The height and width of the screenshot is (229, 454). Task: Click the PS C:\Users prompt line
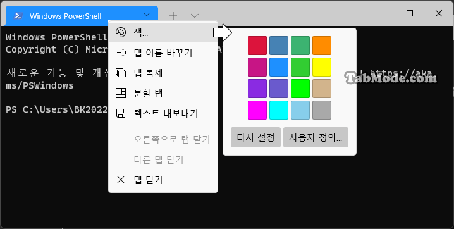pyautogui.click(x=57, y=109)
